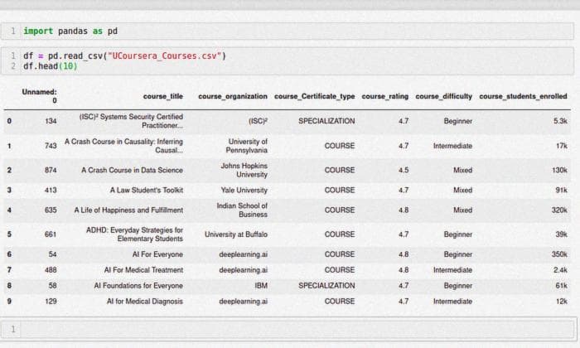Screen dimensions: 580x348
Task: Select the 'AI for Medical Diagnosis' cell
Action: 145,302
